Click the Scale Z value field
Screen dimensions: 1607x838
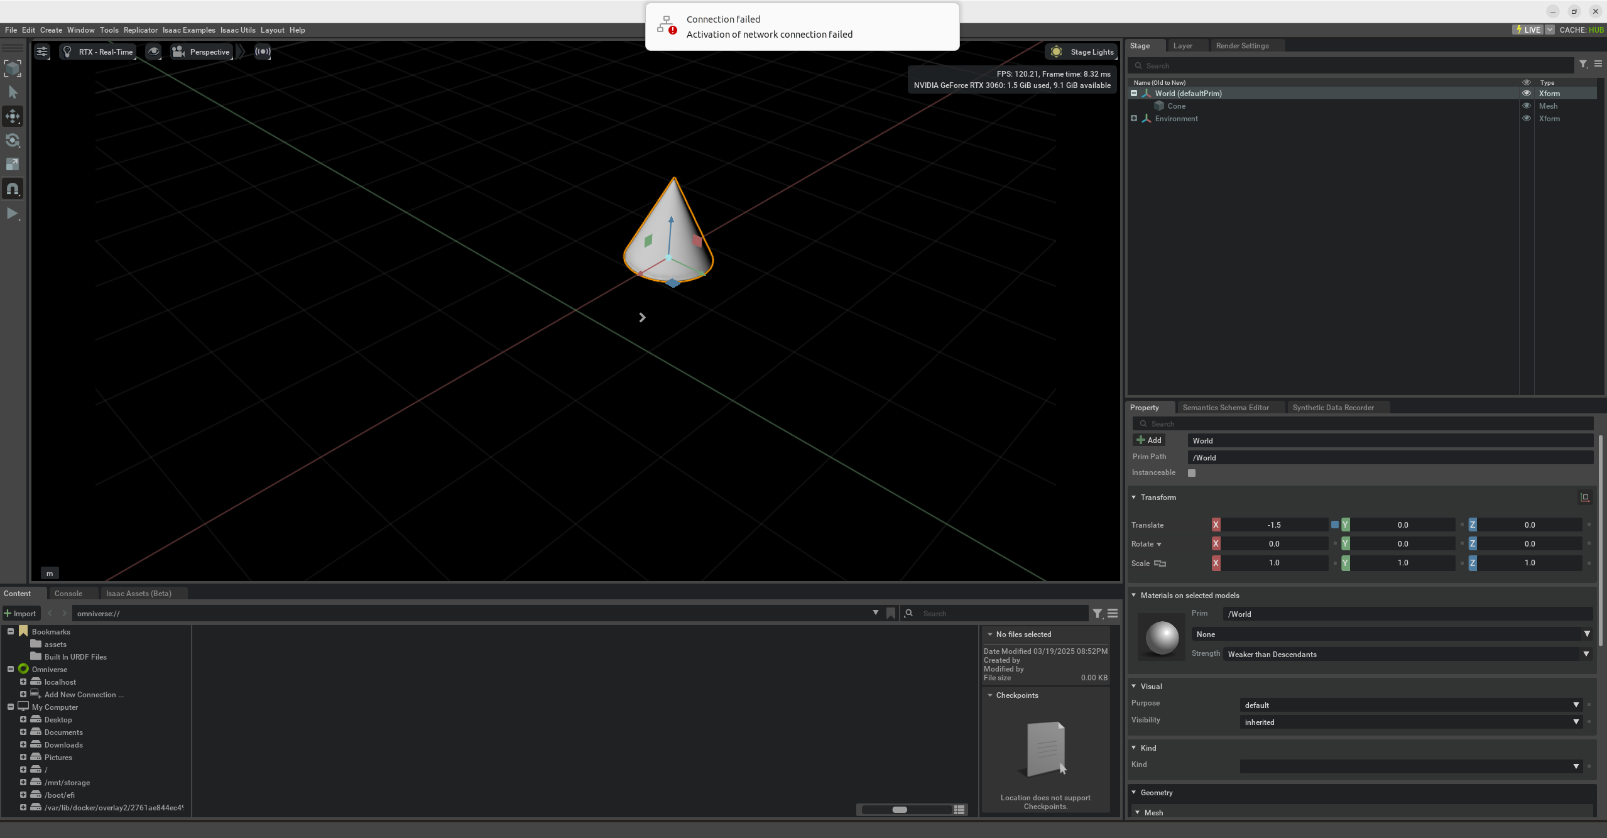click(1529, 563)
